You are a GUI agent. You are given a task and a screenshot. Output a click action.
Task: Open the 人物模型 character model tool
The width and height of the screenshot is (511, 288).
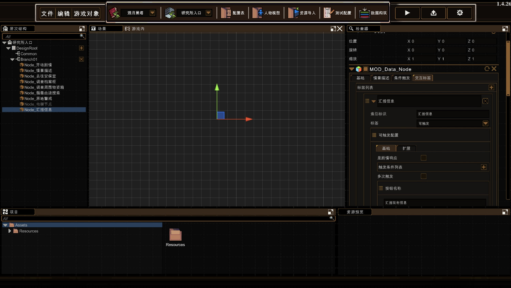266,13
